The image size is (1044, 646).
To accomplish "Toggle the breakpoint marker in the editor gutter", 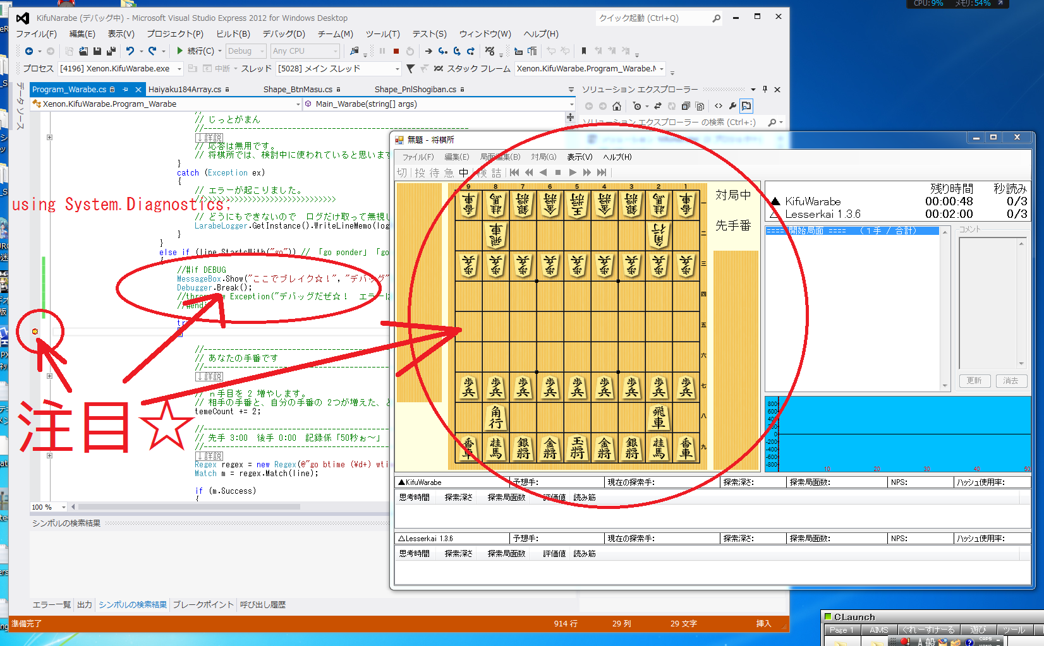I will click(35, 332).
